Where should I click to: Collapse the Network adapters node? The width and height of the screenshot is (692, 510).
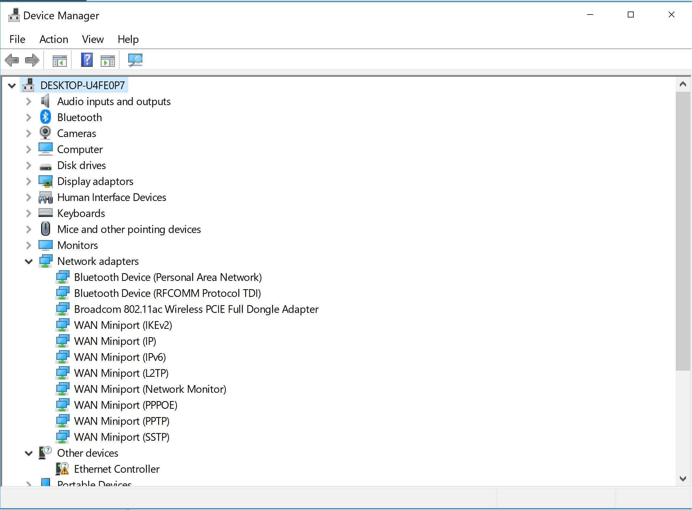28,261
